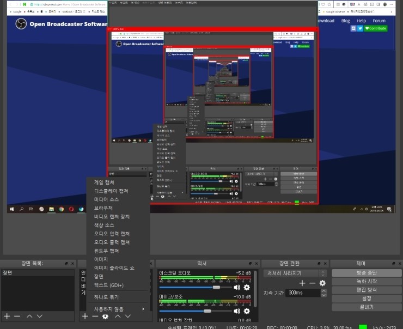The height and width of the screenshot is (329, 403).
Task: Close the 장면 목록 panel
Action: point(72,263)
